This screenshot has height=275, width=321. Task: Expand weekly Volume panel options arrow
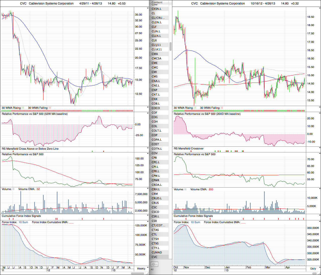(x=148, y=189)
